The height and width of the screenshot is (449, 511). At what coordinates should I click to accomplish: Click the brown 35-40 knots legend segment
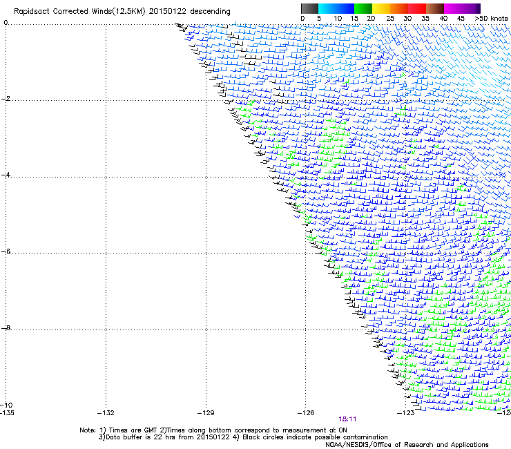coord(435,8)
